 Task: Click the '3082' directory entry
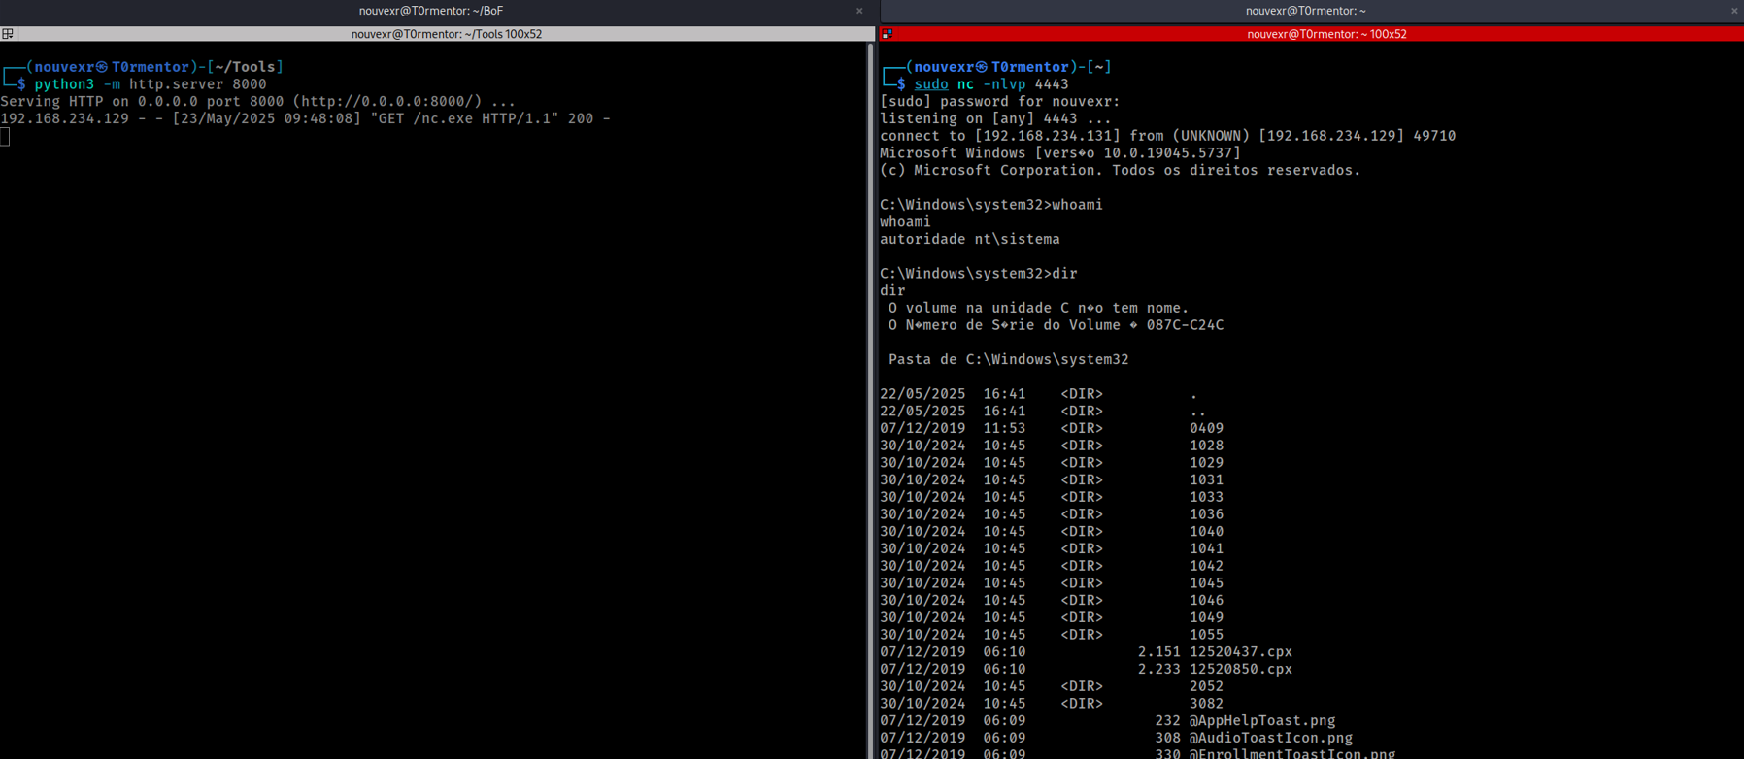point(1207,704)
